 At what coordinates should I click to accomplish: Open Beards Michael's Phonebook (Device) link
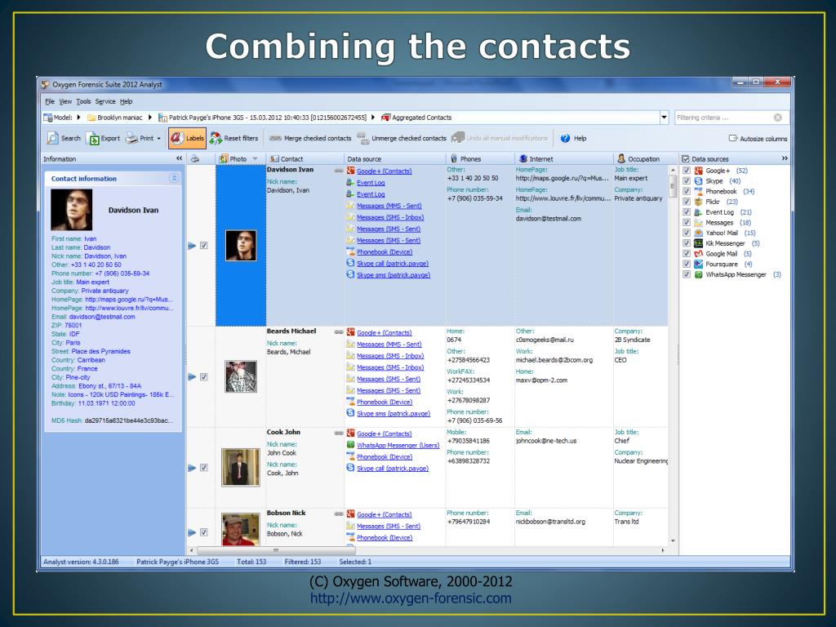385,402
